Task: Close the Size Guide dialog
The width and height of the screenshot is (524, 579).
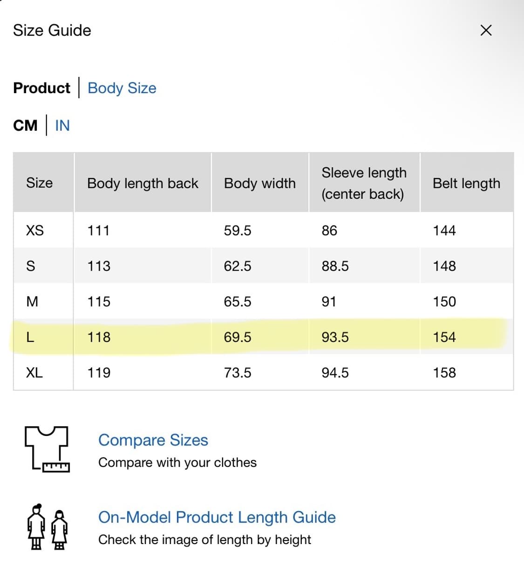Action: pos(486,30)
